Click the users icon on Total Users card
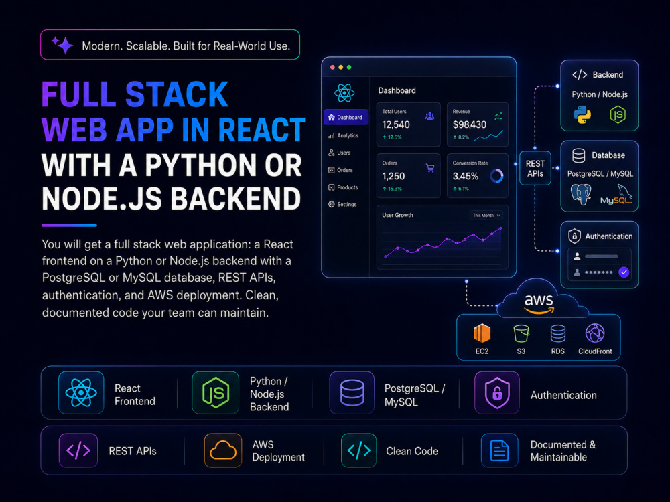This screenshot has width=670, height=502. [x=430, y=116]
